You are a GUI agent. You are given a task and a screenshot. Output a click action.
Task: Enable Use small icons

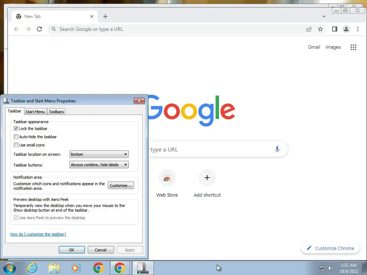(16, 145)
